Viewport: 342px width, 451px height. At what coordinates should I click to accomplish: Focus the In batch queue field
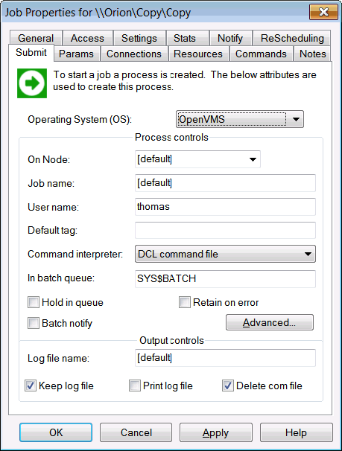point(225,278)
